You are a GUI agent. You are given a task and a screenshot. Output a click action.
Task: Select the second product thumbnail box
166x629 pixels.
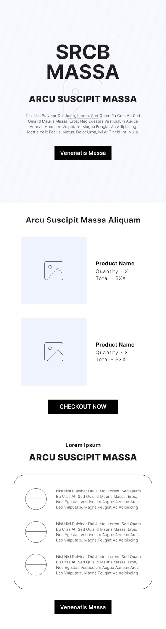(x=54, y=352)
